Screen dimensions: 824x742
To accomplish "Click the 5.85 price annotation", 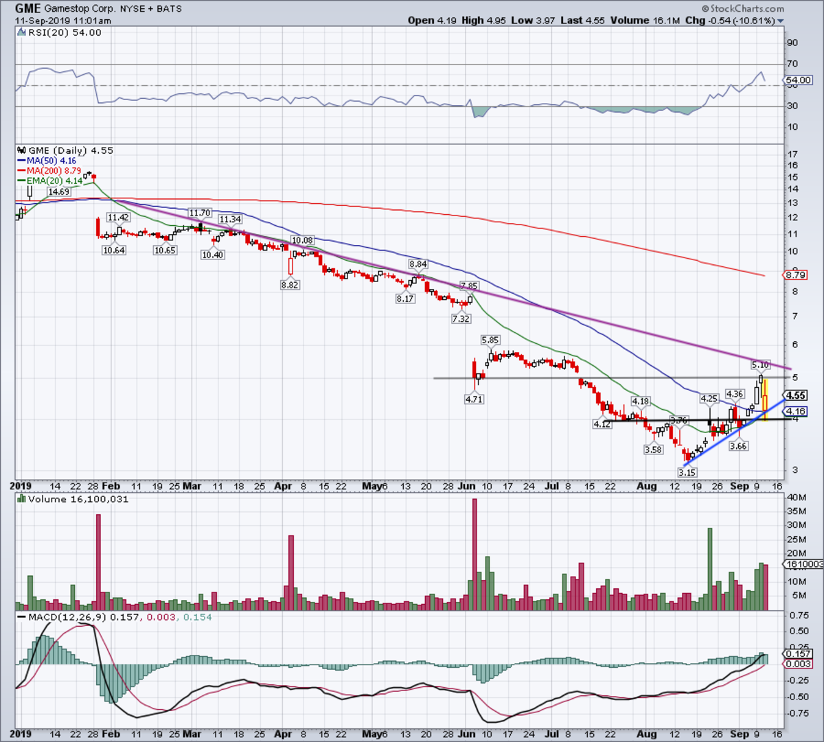I will pyautogui.click(x=490, y=340).
